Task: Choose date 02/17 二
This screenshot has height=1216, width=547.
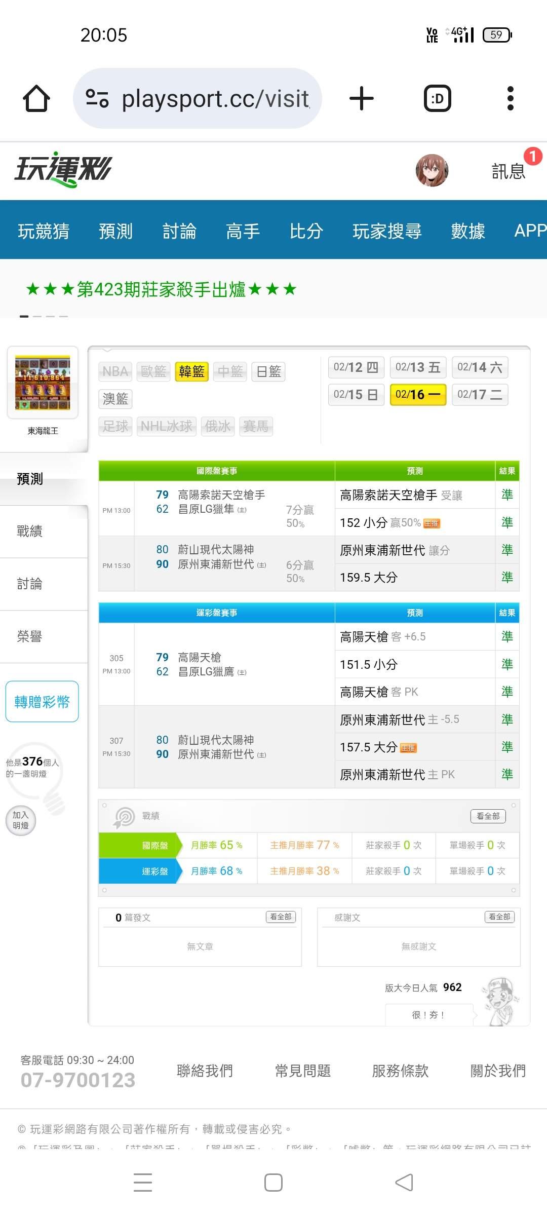Action: (480, 395)
